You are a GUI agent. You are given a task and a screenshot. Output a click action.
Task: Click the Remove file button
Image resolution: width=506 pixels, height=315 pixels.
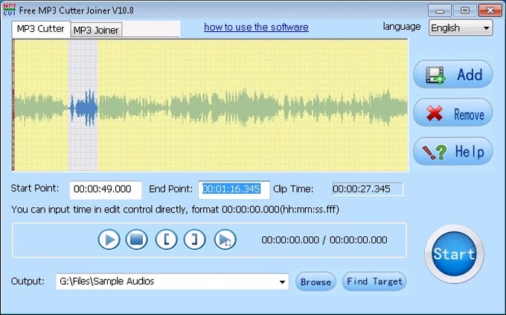(452, 113)
